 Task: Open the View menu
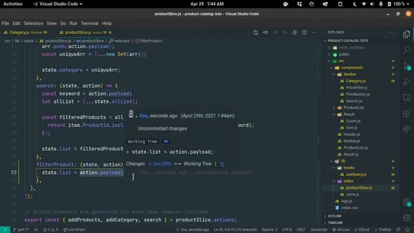(52, 23)
